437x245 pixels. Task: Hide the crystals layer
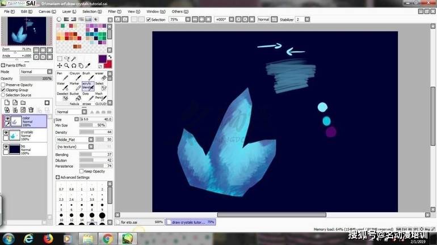tap(6, 133)
